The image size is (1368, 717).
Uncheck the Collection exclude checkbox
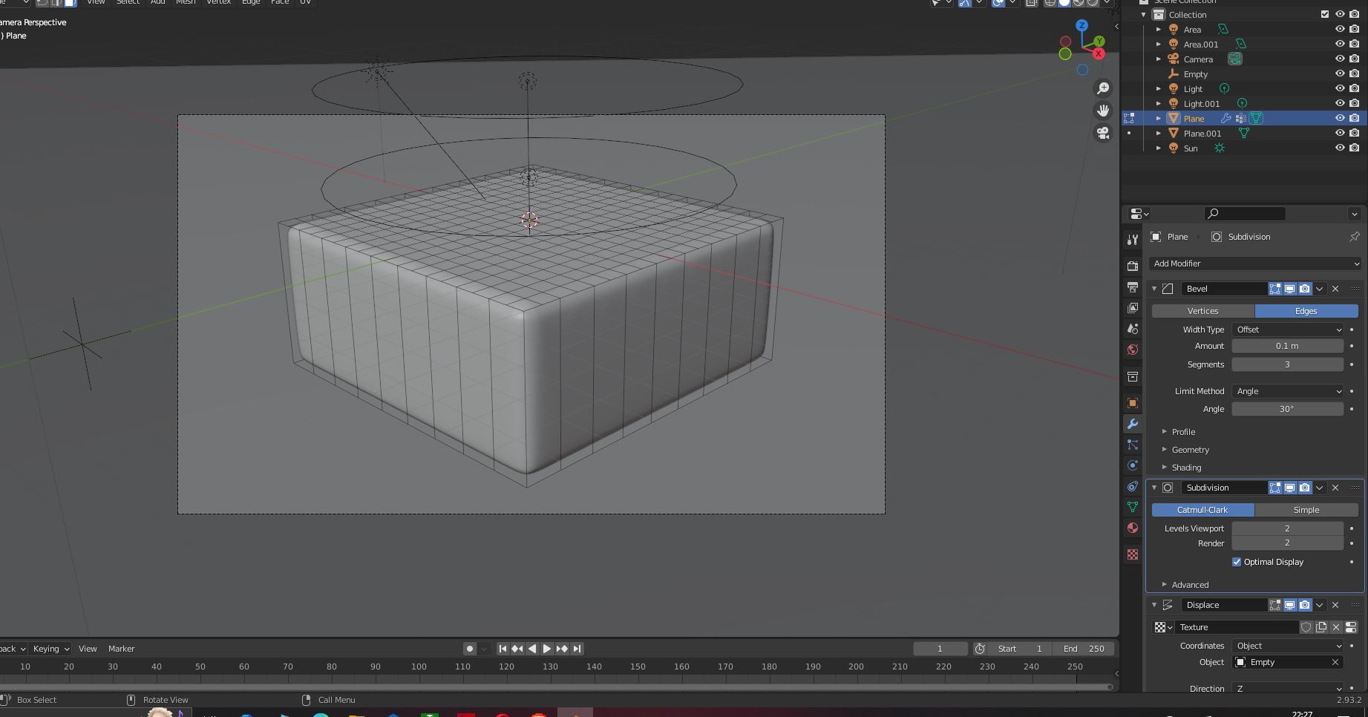[1325, 14]
